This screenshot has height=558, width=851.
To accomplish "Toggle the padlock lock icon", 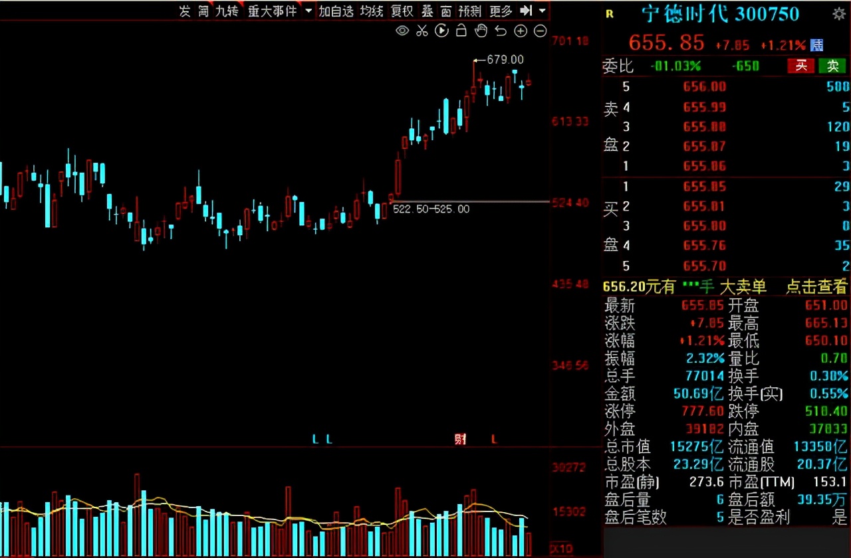I will (461, 31).
